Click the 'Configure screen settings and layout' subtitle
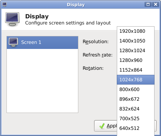The width and height of the screenshot is (161, 136). [x=68, y=23]
